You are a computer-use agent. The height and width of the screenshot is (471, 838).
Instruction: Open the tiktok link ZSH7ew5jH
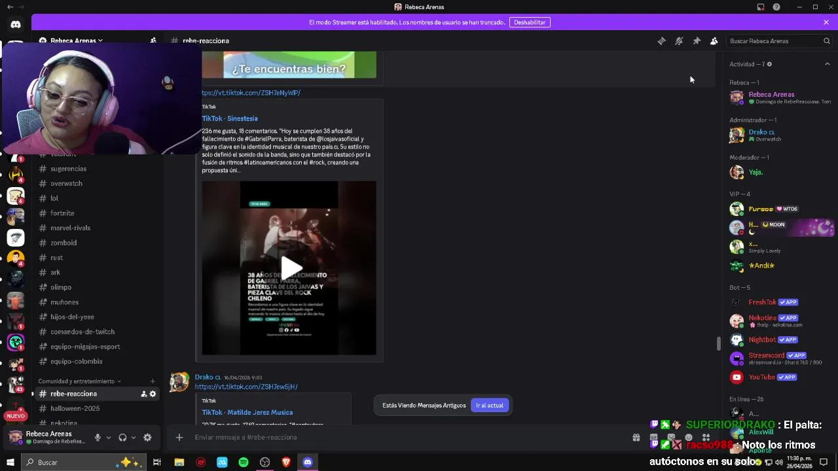[246, 387]
